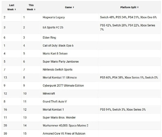Sort by Last Week column arrows
This screenshot has width=162, height=137.
coord(15,10)
